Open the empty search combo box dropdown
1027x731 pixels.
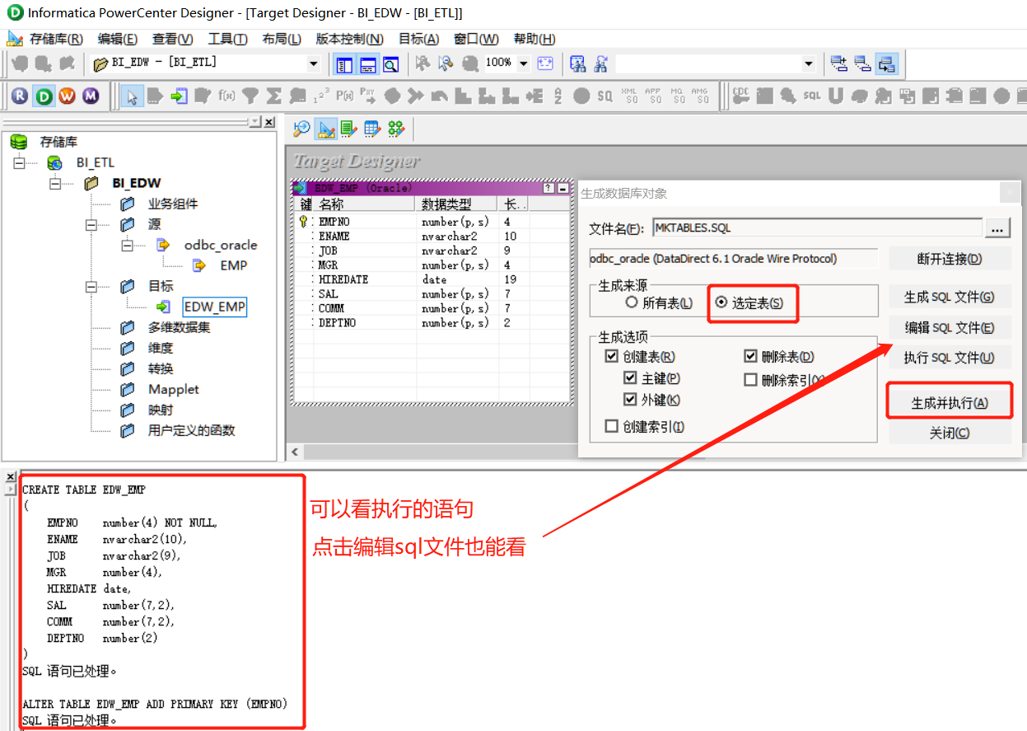click(x=809, y=63)
